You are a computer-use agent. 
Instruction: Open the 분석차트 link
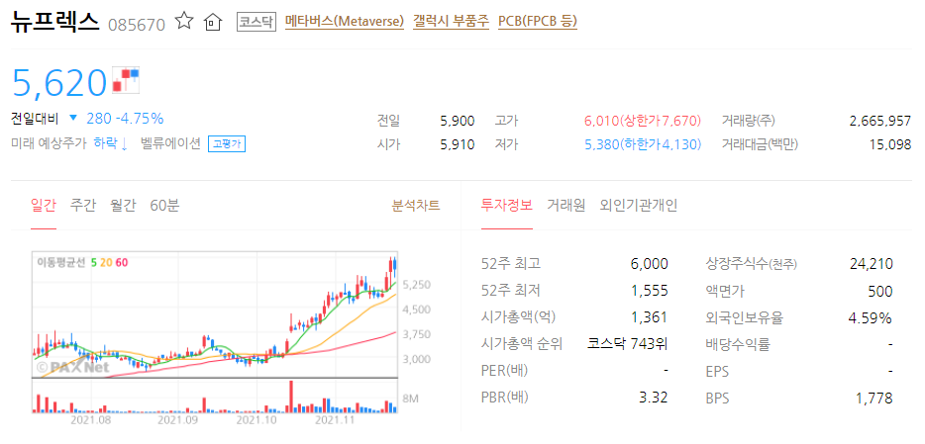point(416,206)
